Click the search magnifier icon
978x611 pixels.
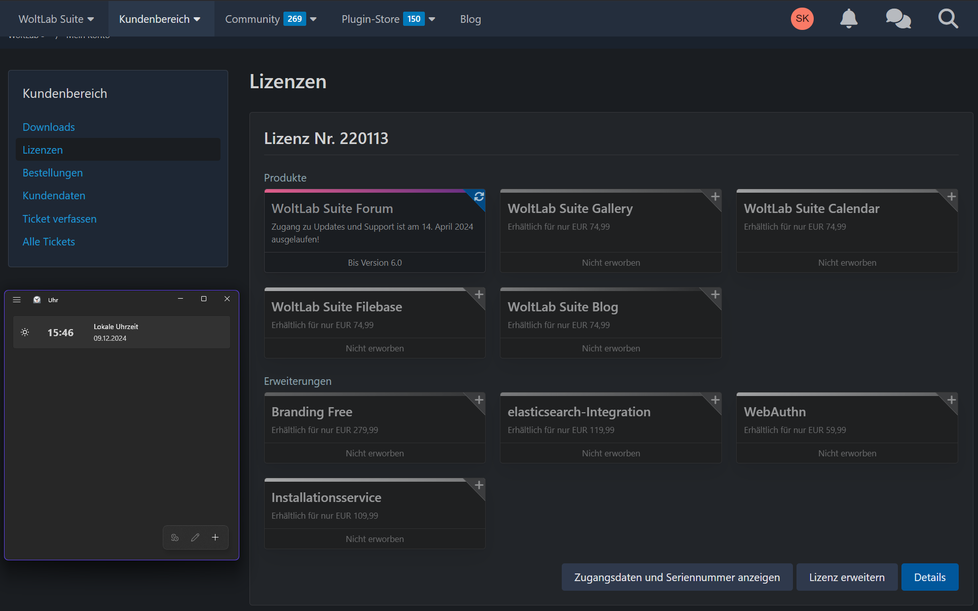tap(948, 19)
